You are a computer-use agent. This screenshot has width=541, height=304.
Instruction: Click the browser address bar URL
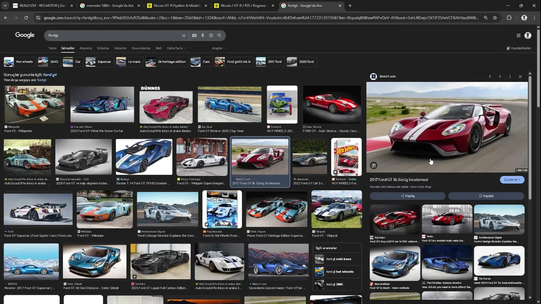[261, 18]
